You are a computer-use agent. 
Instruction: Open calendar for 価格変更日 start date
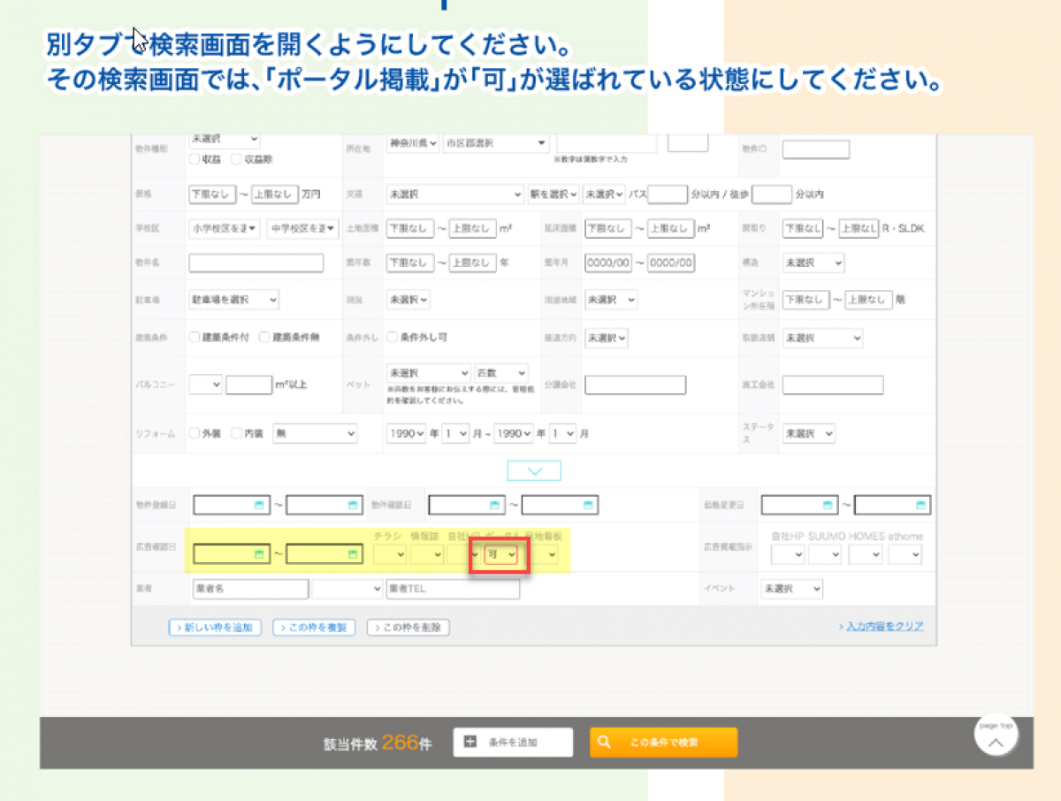(x=828, y=505)
